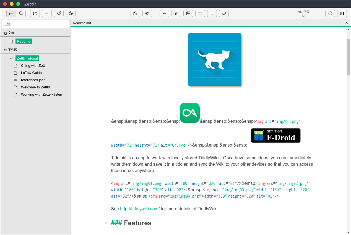
Task: Select the Zettlr Tutorial workspace folder
Action: coord(27,58)
